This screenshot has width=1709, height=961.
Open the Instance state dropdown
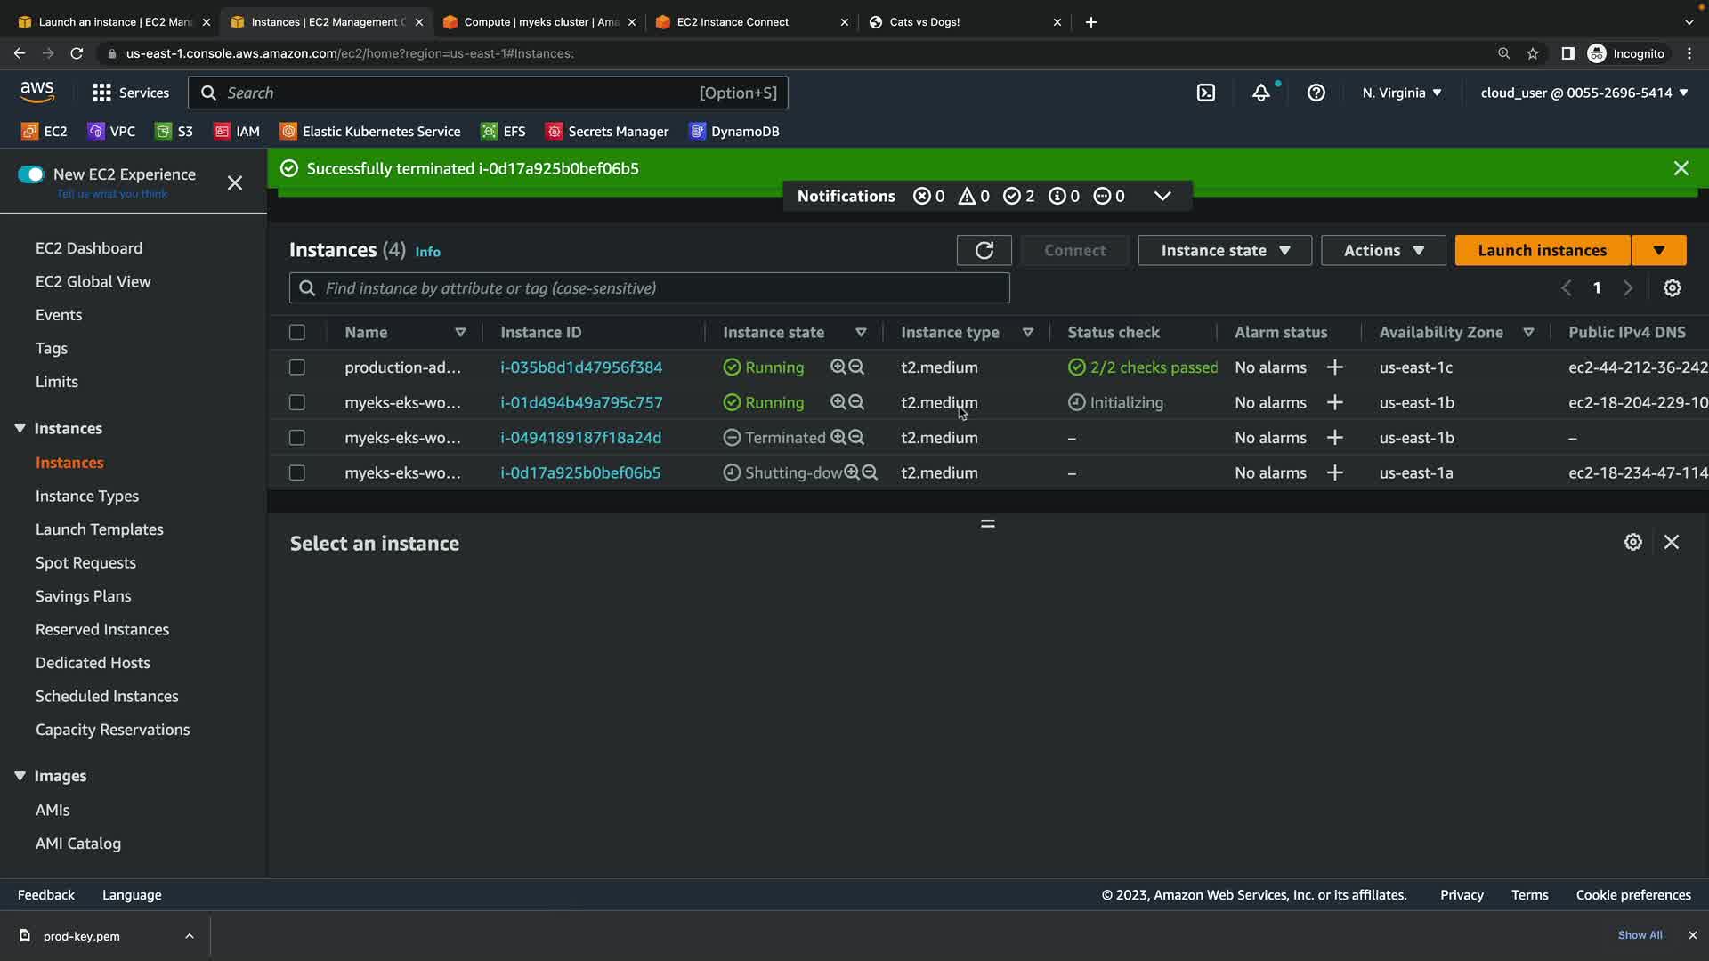coord(1224,251)
